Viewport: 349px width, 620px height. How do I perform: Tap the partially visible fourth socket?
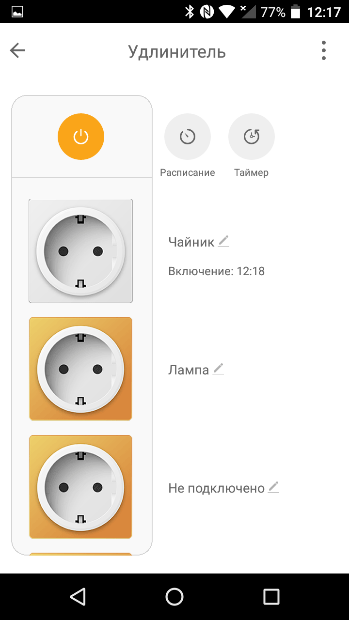(x=80, y=554)
